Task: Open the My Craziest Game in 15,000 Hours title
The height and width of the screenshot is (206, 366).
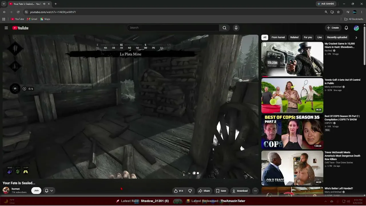Action: [340, 45]
